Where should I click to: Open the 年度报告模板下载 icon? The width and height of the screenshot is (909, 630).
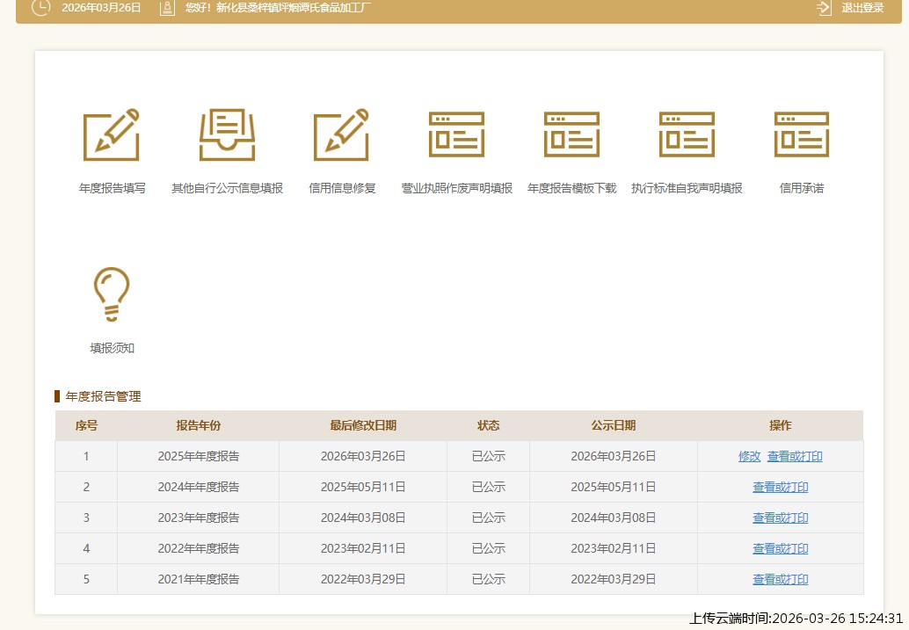pyautogui.click(x=571, y=135)
